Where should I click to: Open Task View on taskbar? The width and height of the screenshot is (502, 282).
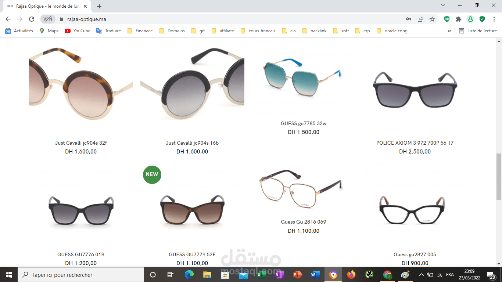tap(171, 275)
